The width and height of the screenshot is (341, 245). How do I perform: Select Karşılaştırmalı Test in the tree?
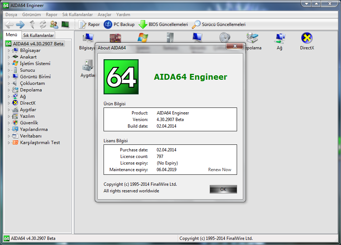coord(40,143)
